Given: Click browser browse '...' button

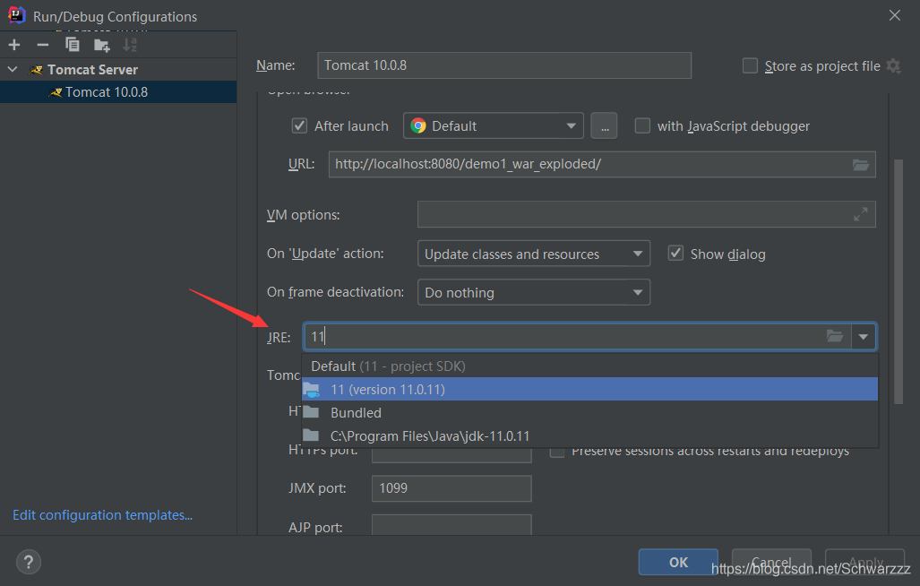Looking at the screenshot, I should click(x=604, y=125).
